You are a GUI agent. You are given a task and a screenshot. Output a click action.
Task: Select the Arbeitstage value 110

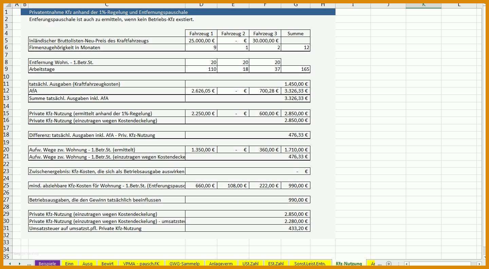[201, 69]
